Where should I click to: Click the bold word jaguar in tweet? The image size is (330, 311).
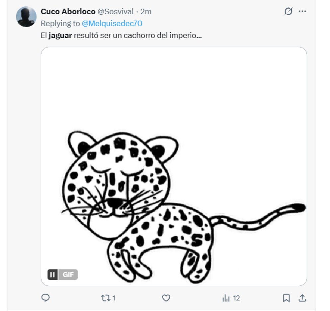60,36
